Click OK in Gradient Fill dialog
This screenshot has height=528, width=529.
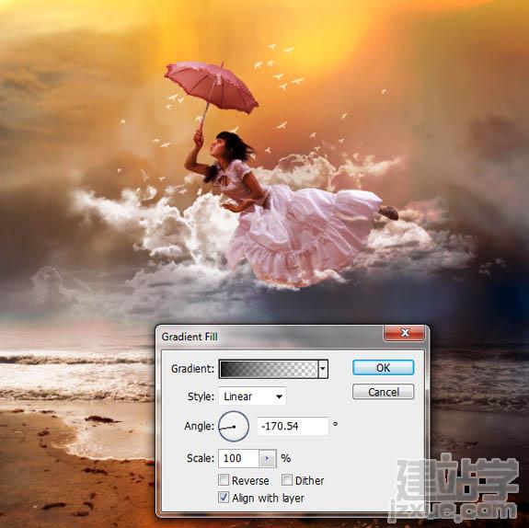(383, 367)
